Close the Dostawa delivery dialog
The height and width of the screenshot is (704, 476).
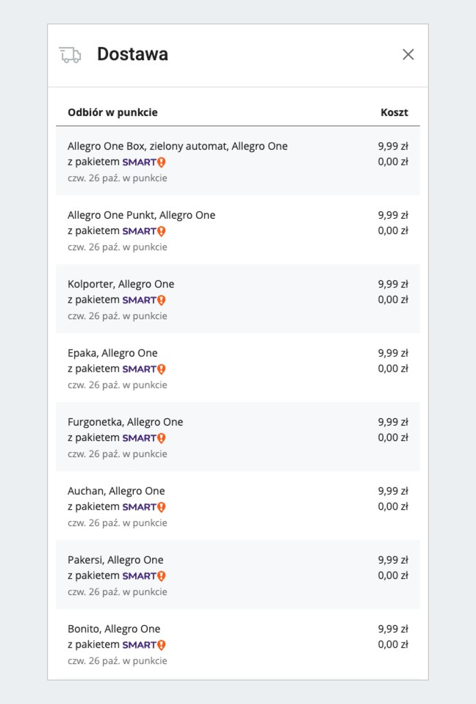(408, 55)
